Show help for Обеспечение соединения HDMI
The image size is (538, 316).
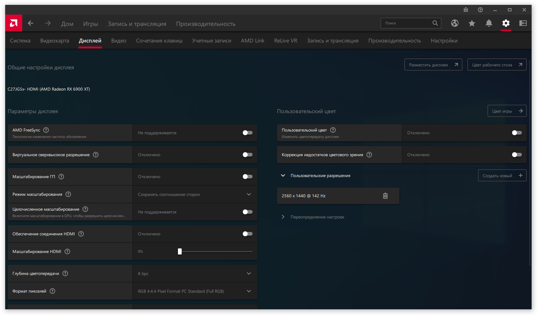click(x=81, y=234)
